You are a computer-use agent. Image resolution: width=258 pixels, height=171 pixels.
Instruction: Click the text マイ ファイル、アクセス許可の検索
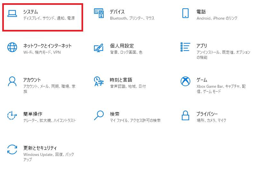click(135, 121)
